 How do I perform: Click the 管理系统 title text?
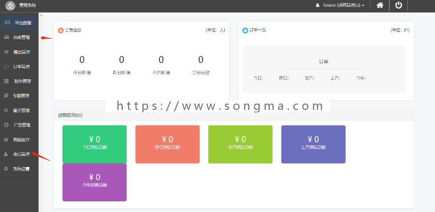point(28,5)
